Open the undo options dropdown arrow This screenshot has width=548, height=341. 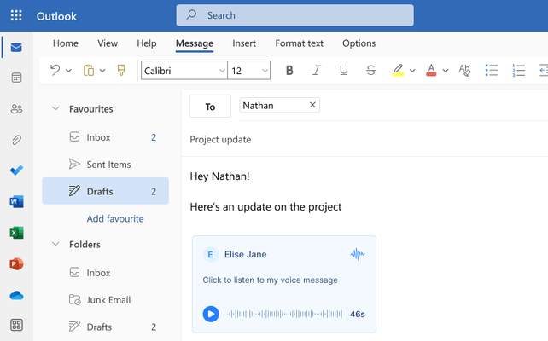click(x=68, y=71)
